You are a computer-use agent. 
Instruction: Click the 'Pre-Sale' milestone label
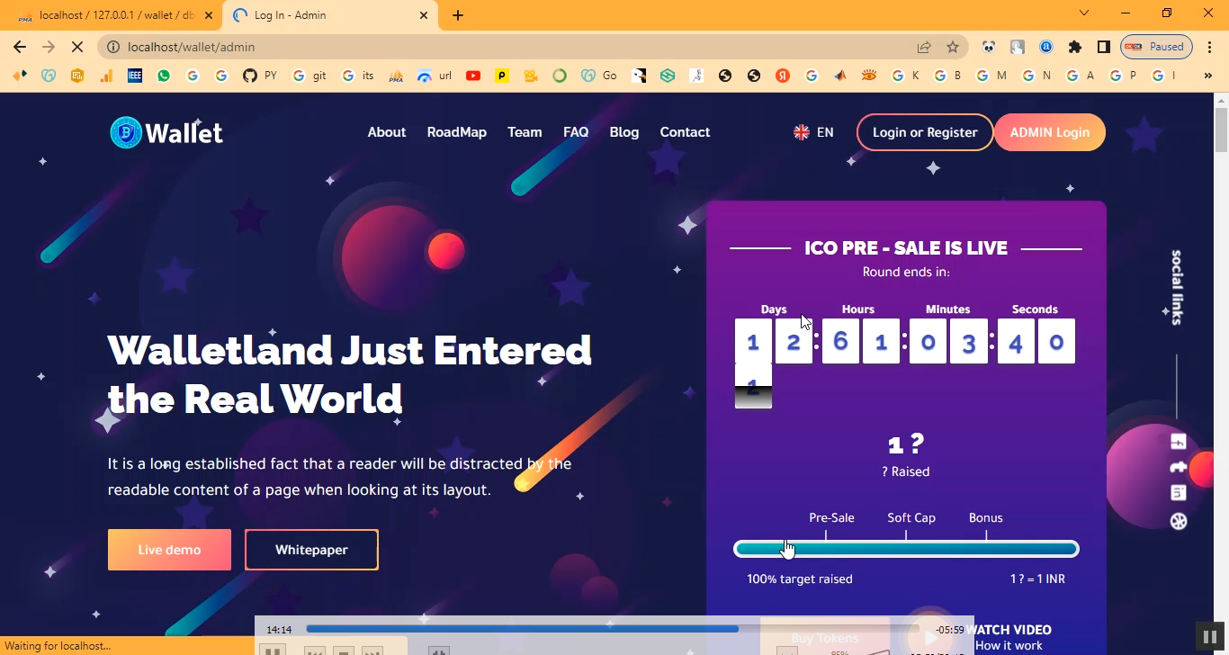click(x=831, y=517)
